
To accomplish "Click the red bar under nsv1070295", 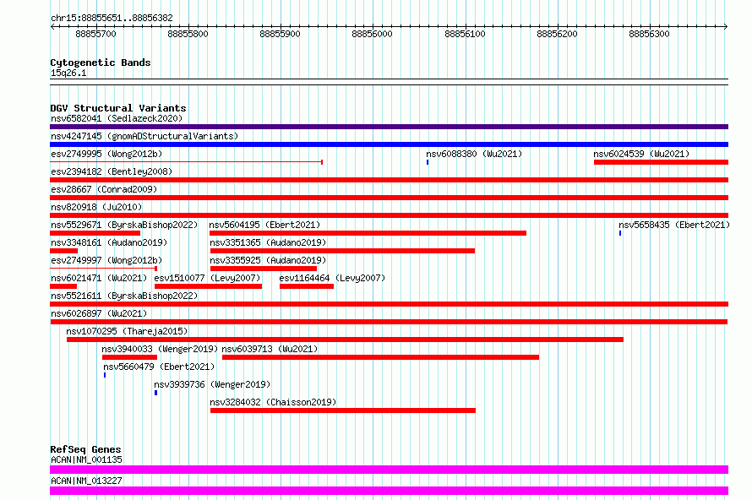I will point(345,340).
